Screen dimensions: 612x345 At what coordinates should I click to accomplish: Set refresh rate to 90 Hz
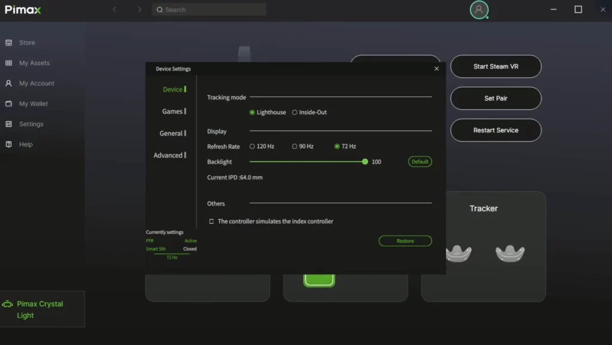click(303, 146)
